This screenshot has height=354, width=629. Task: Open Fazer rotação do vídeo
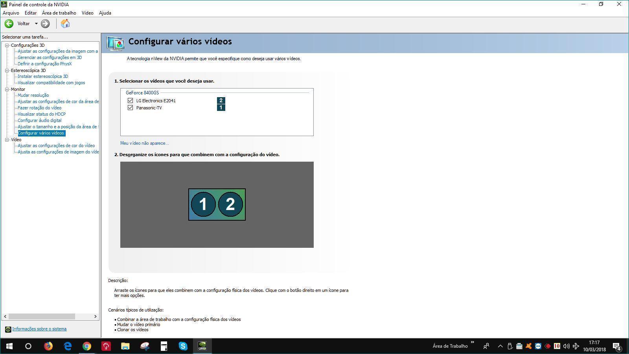point(39,108)
